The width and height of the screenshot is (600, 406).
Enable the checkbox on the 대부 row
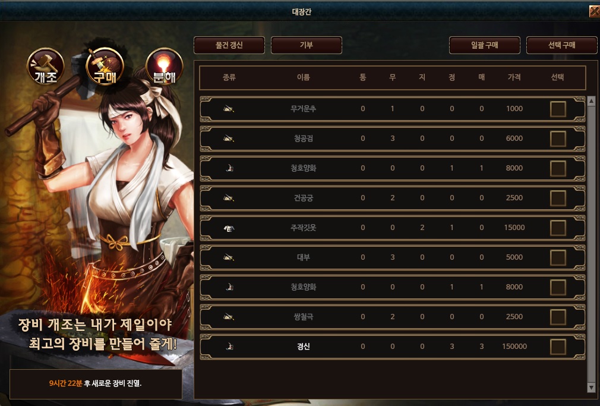pyautogui.click(x=558, y=258)
